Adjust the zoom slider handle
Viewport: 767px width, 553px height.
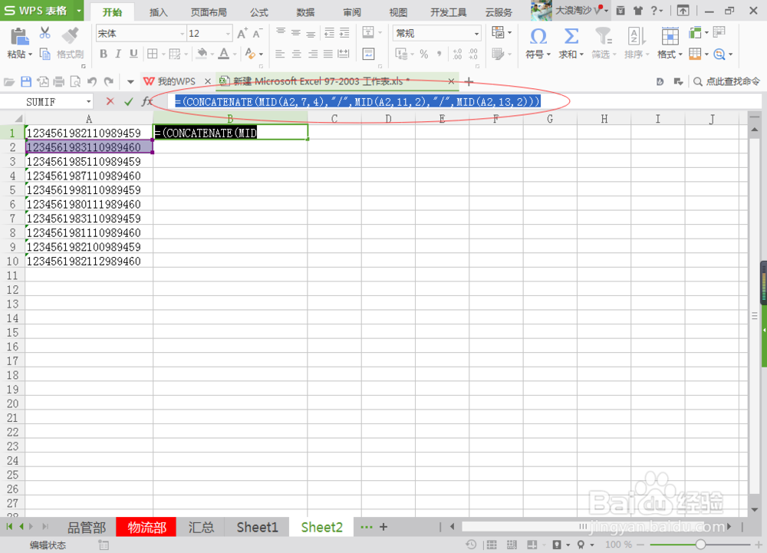[700, 545]
